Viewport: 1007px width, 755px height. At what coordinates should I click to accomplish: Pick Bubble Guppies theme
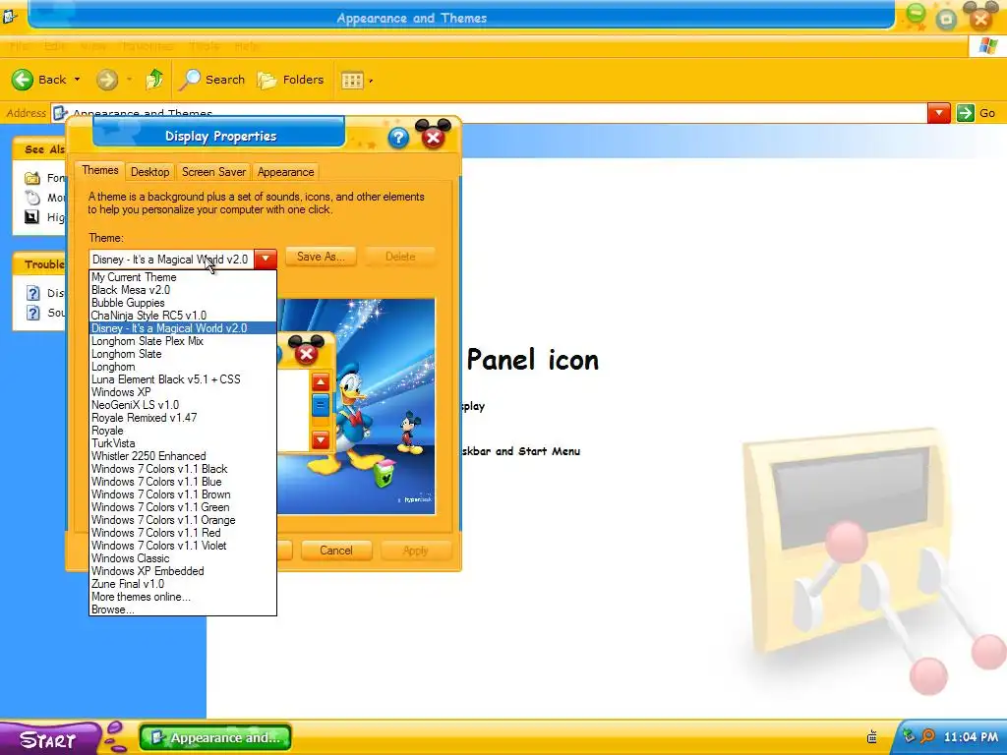pyautogui.click(x=183, y=303)
